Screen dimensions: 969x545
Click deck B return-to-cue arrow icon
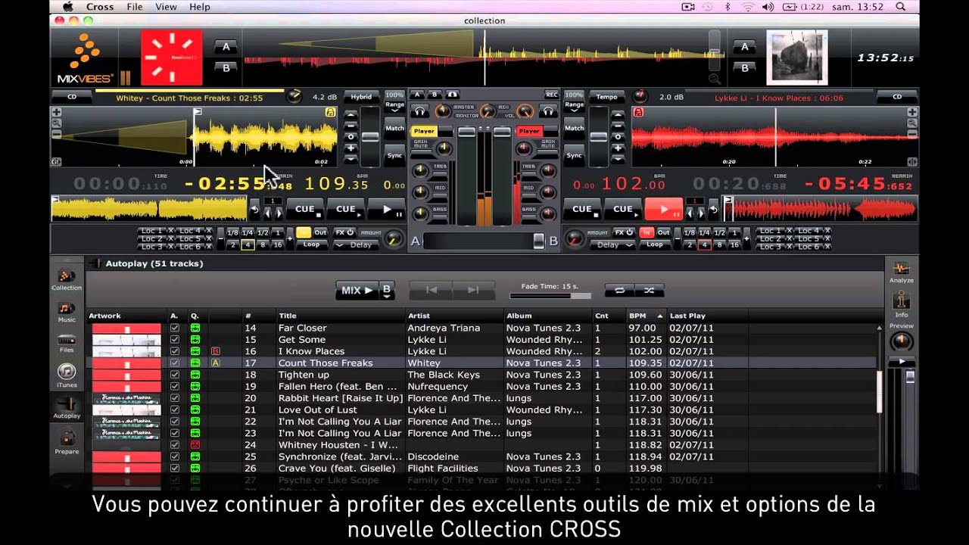point(714,210)
